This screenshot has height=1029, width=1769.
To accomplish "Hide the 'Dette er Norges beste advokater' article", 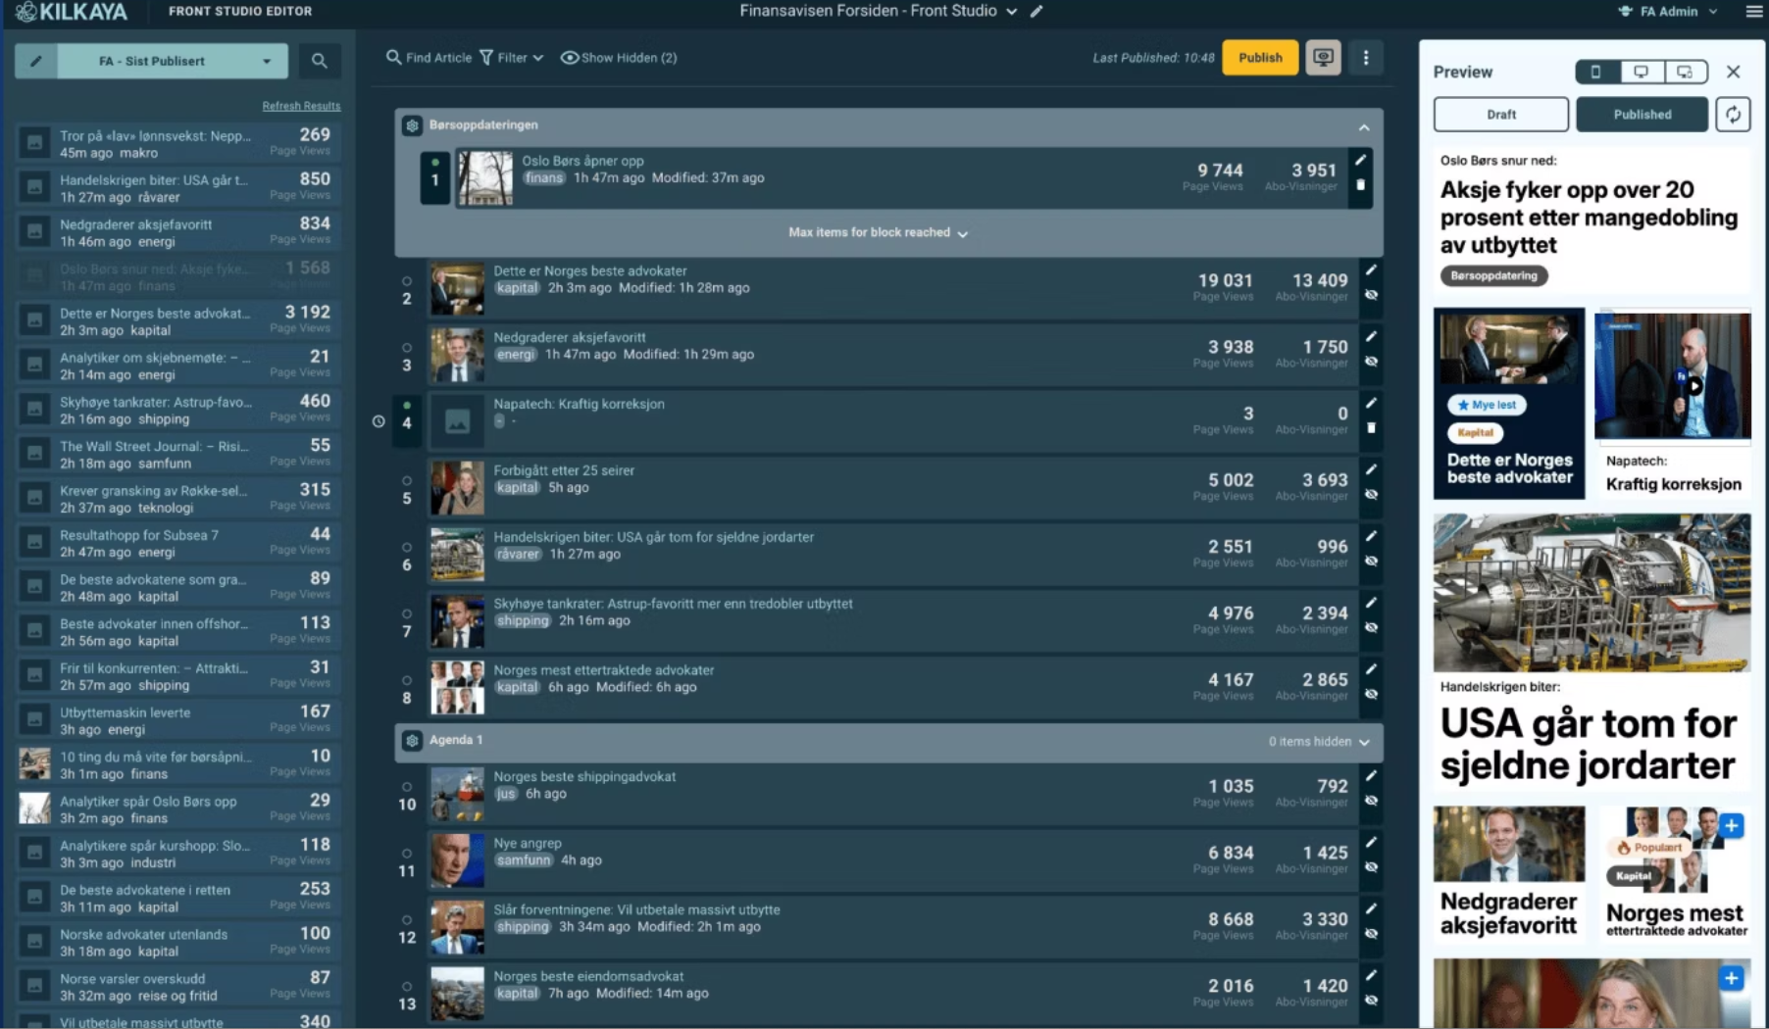I will (x=1371, y=295).
